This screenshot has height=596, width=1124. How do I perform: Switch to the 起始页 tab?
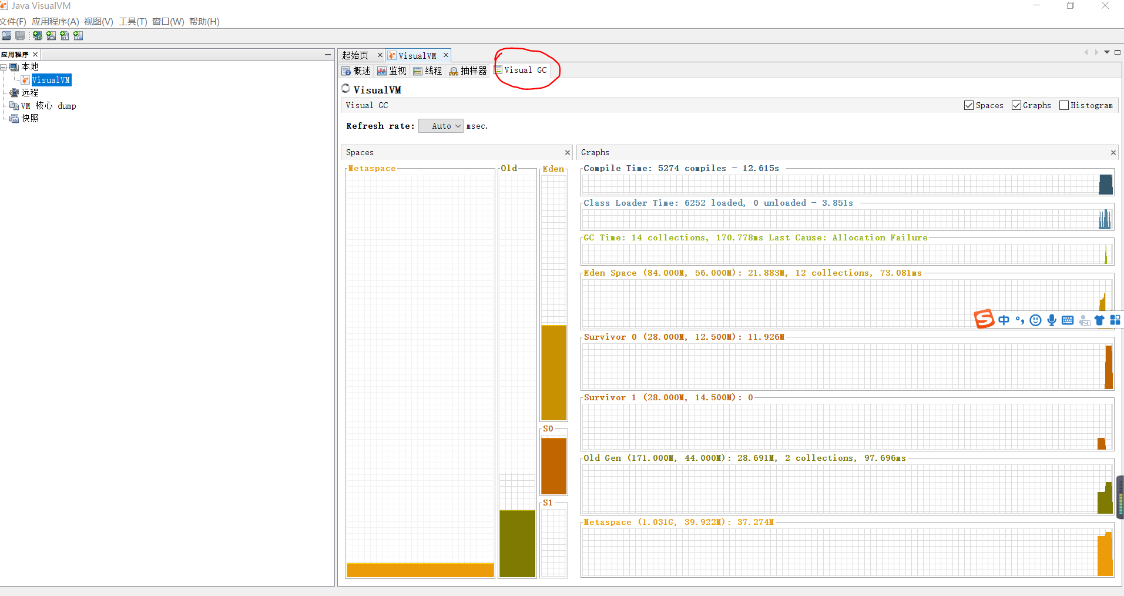point(355,55)
